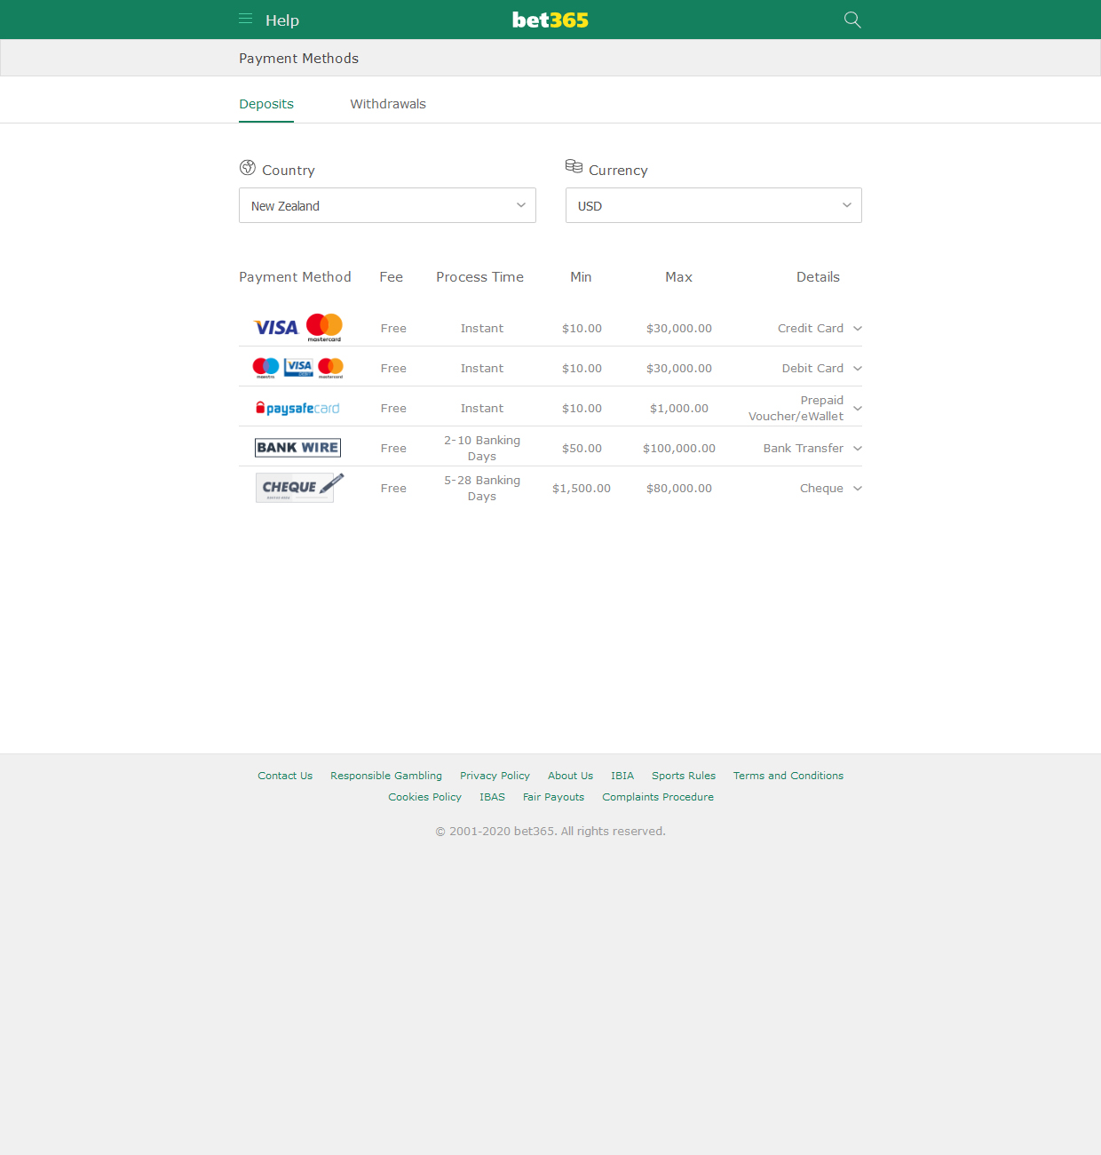Click the Visa Mastercard credit card logo

[x=297, y=328]
